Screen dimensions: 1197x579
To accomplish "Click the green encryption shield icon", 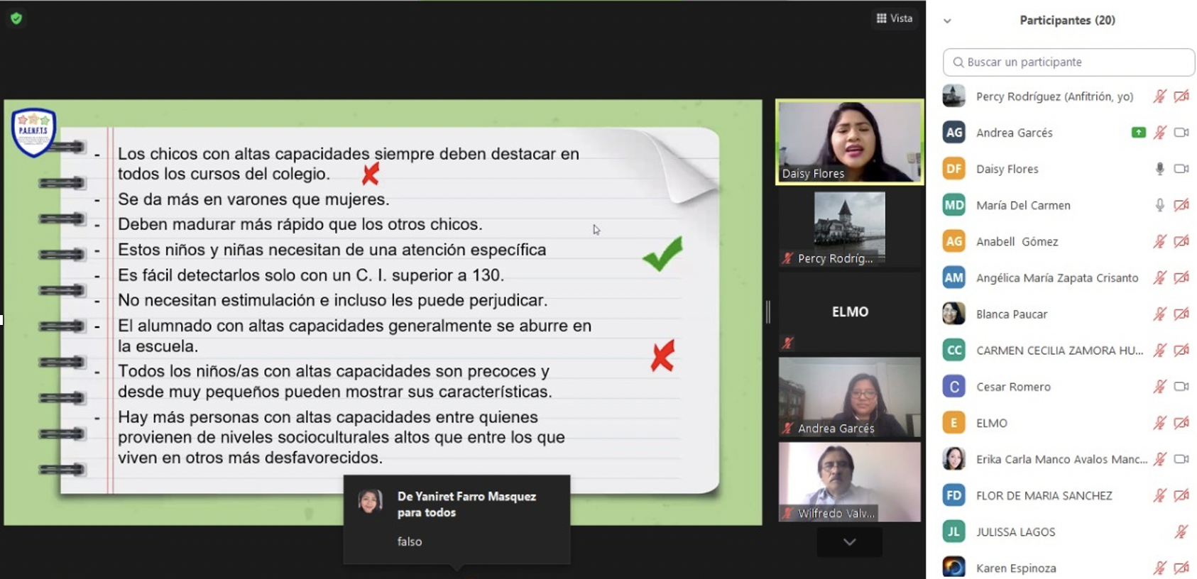I will click(16, 18).
